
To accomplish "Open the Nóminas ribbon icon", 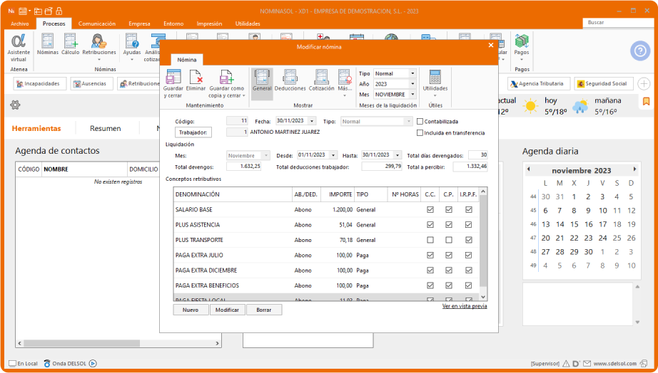I will point(47,41).
